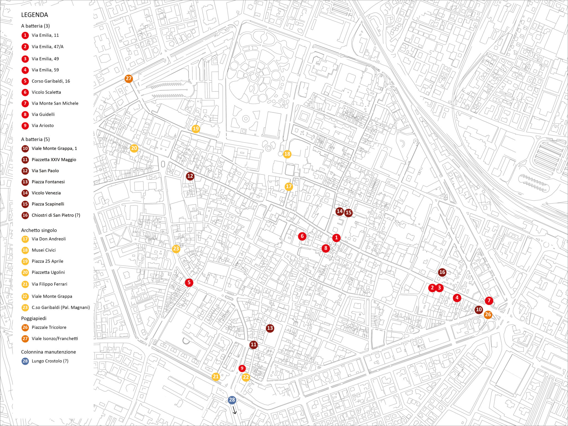568x426 pixels.
Task: Click the black arrow below marker 28
Action: pyautogui.click(x=234, y=410)
